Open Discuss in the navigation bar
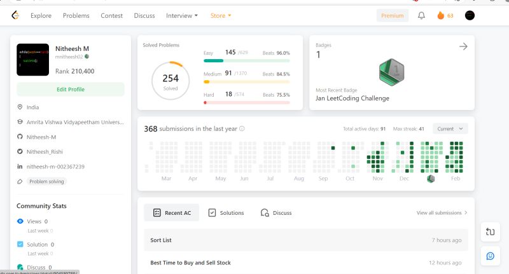This screenshot has height=274, width=509. [144, 15]
